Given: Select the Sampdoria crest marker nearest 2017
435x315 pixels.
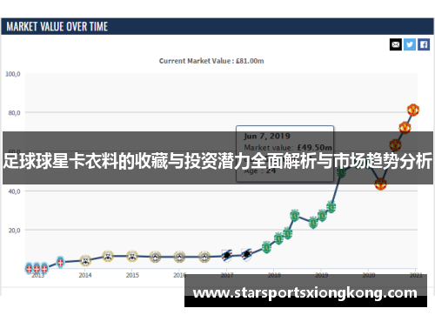Looking at the screenshot, I should pos(227,256).
